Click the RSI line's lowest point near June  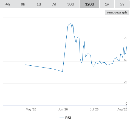pyautogui.click(x=63, y=71)
